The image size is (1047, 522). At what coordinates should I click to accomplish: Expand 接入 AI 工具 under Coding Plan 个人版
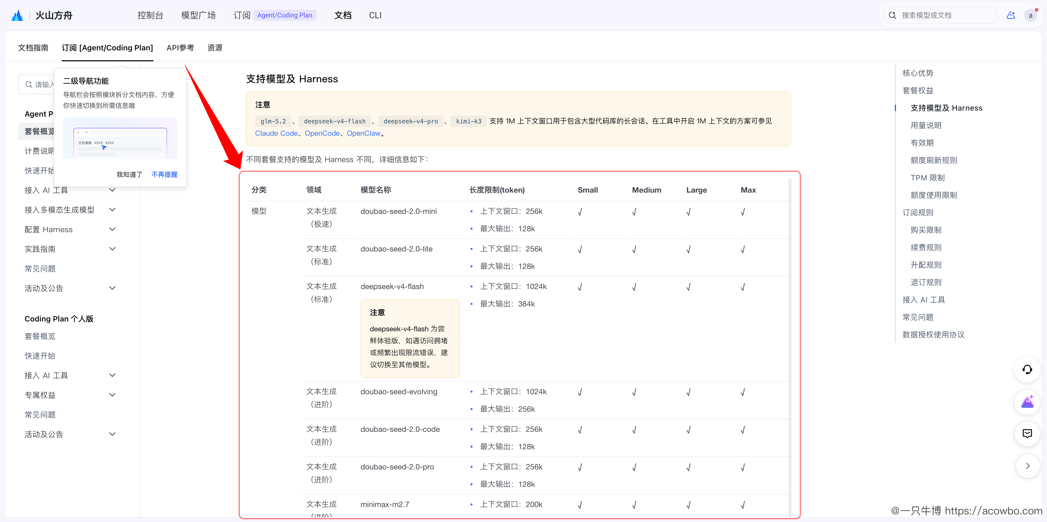coord(113,375)
